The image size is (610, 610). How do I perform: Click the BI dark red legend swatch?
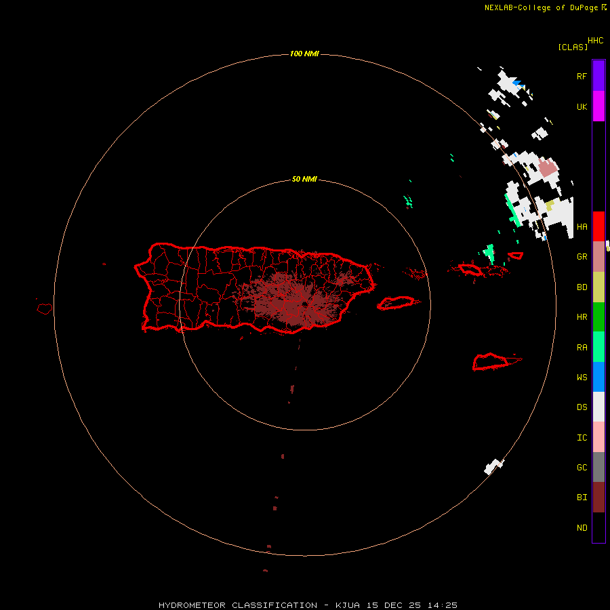click(x=598, y=497)
